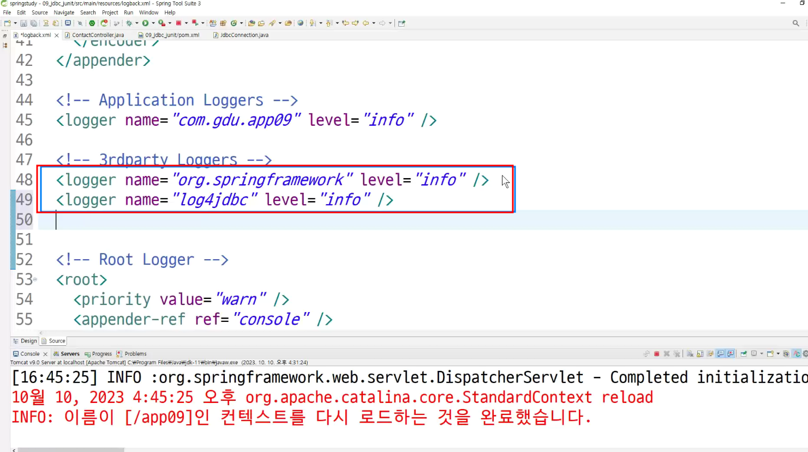Open the Problems view tab
The width and height of the screenshot is (808, 452).
(x=131, y=353)
